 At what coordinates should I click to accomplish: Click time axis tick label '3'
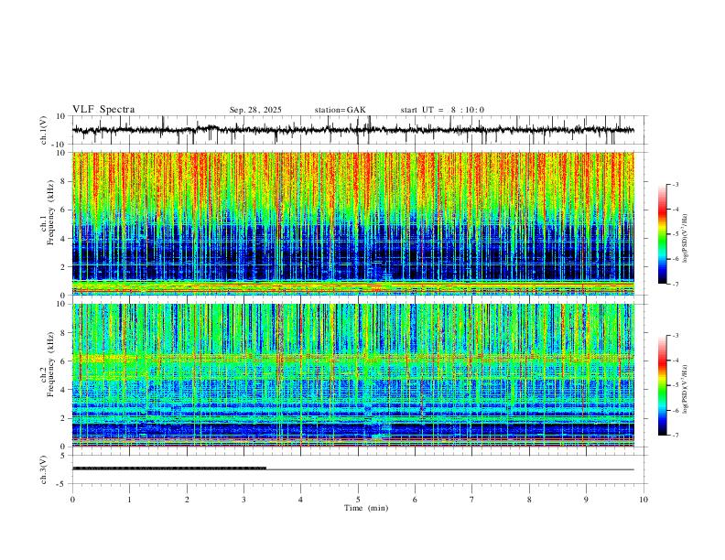[243, 500]
